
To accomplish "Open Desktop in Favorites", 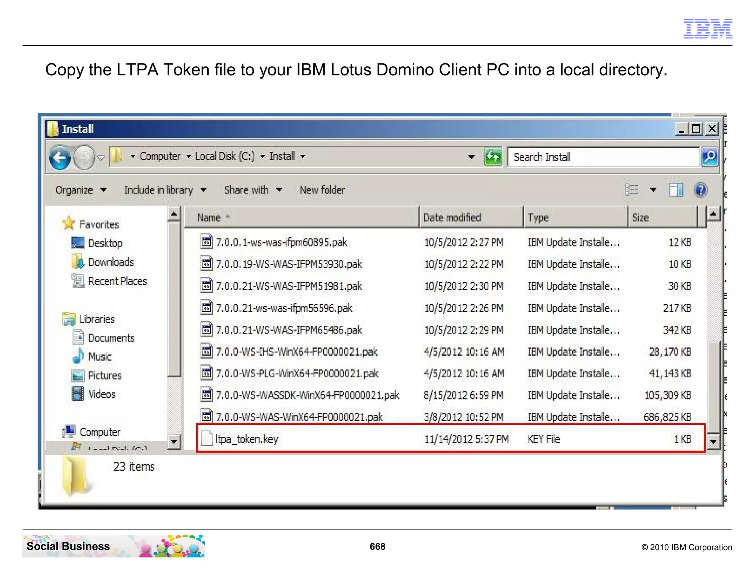I will (105, 243).
